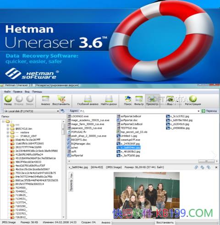Image resolution: width=220 pixels, height=225 pixels.
Task: Select file softportal2.bdbcol
Action: (x=132, y=124)
